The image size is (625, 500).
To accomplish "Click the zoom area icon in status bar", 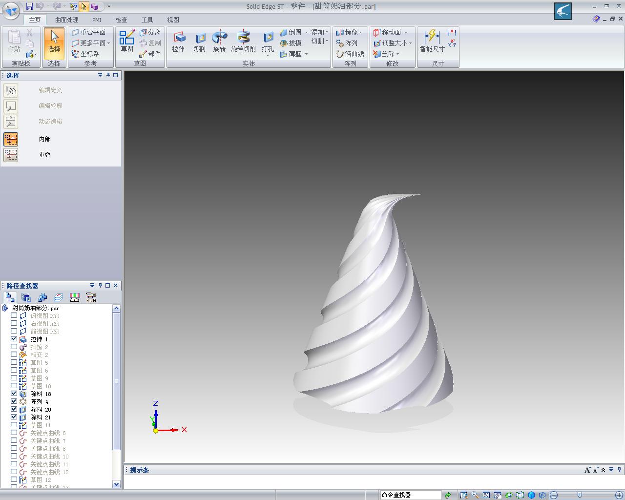I will click(464, 495).
